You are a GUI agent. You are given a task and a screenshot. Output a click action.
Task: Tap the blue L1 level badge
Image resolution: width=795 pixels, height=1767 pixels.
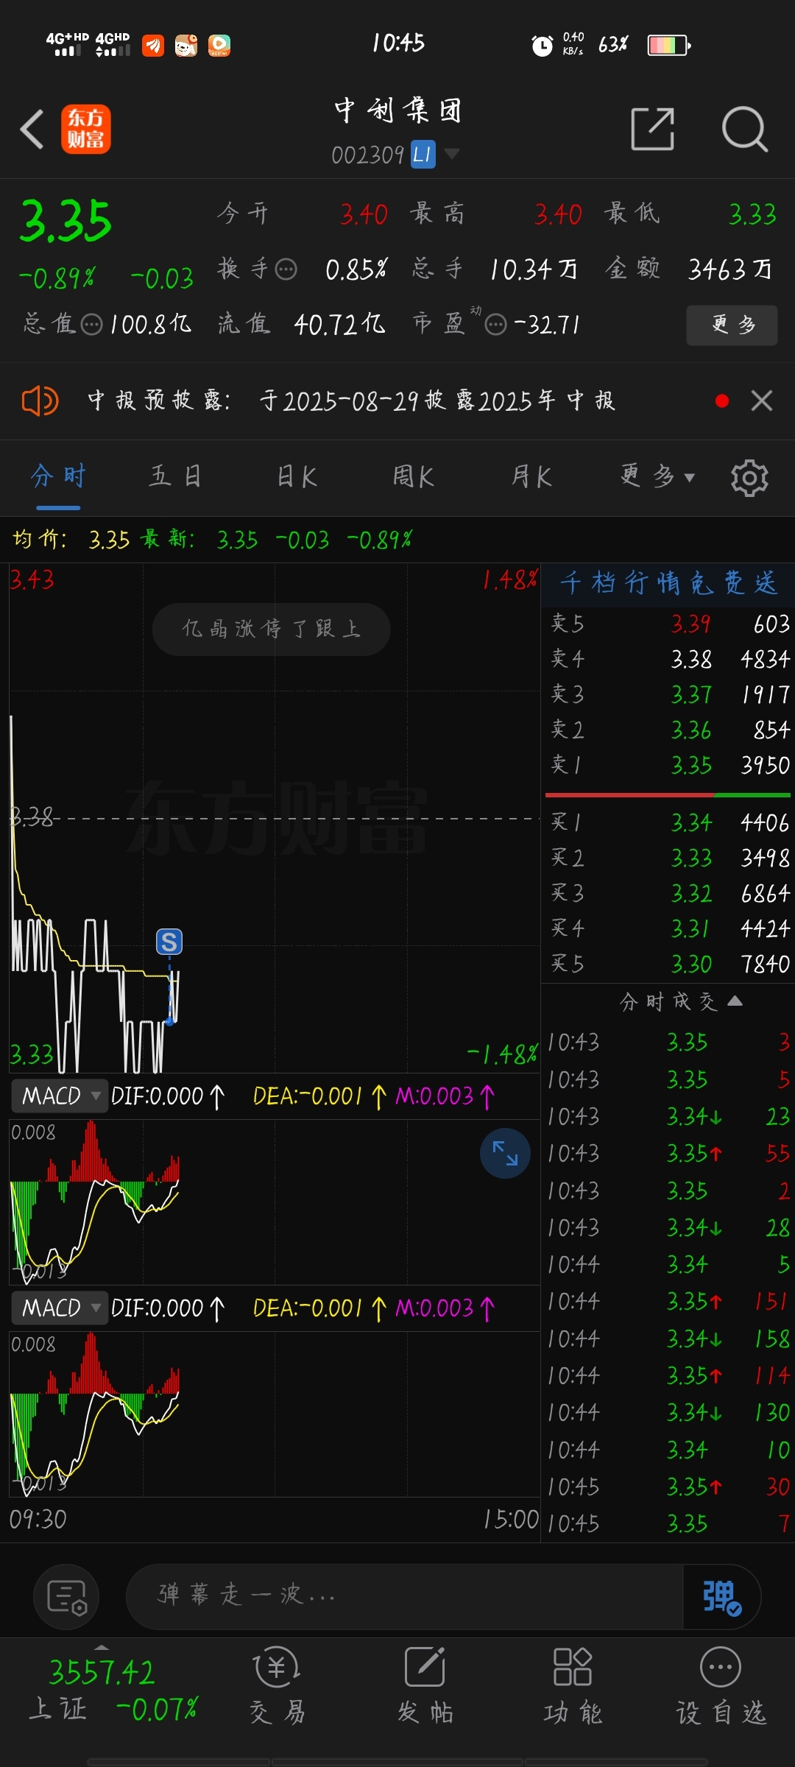click(423, 155)
